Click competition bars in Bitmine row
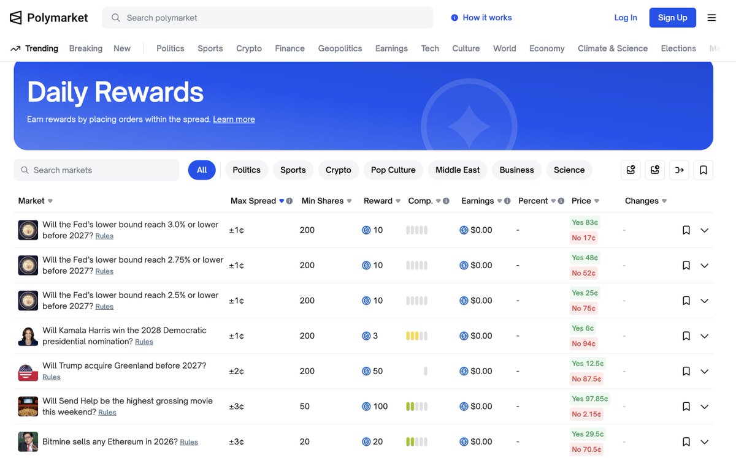The height and width of the screenshot is (458, 736). 417,441
